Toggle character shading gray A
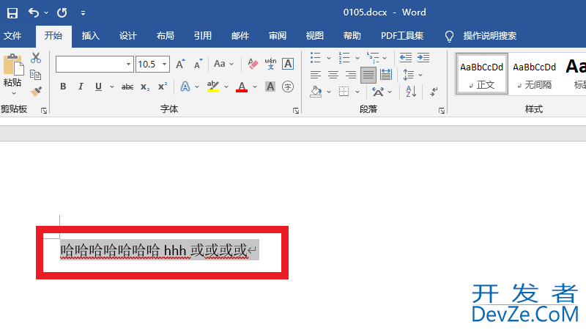Viewport: 586px width, 330px height. 270,87
